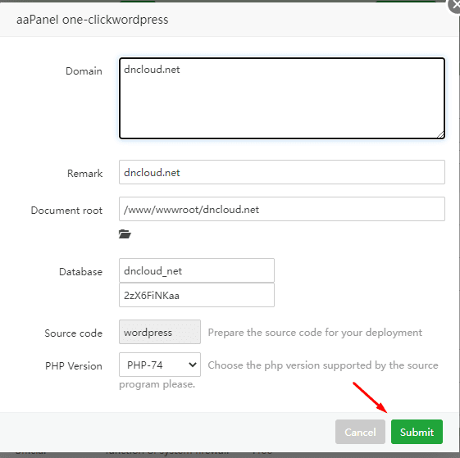Close the one-click wordpress dialog
This screenshot has width=460, height=458.
pyautogui.click(x=455, y=5)
